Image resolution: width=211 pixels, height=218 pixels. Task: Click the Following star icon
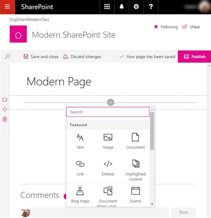pos(156,27)
